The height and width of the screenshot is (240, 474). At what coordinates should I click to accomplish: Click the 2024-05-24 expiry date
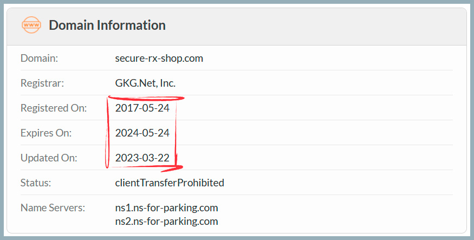(x=142, y=133)
